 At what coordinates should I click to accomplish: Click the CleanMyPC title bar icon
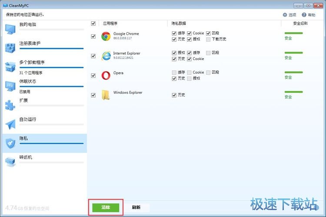[5, 5]
